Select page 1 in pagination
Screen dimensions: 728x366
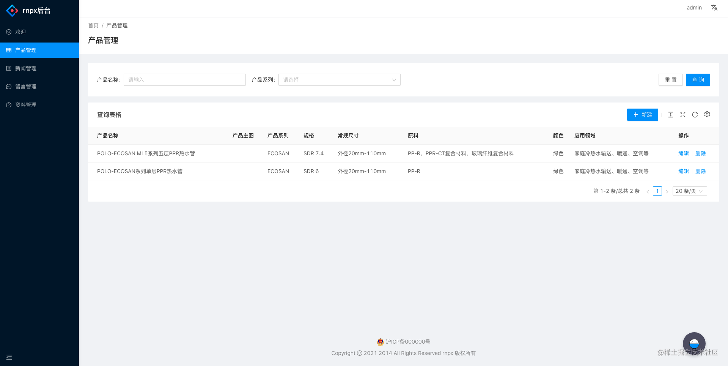(657, 191)
